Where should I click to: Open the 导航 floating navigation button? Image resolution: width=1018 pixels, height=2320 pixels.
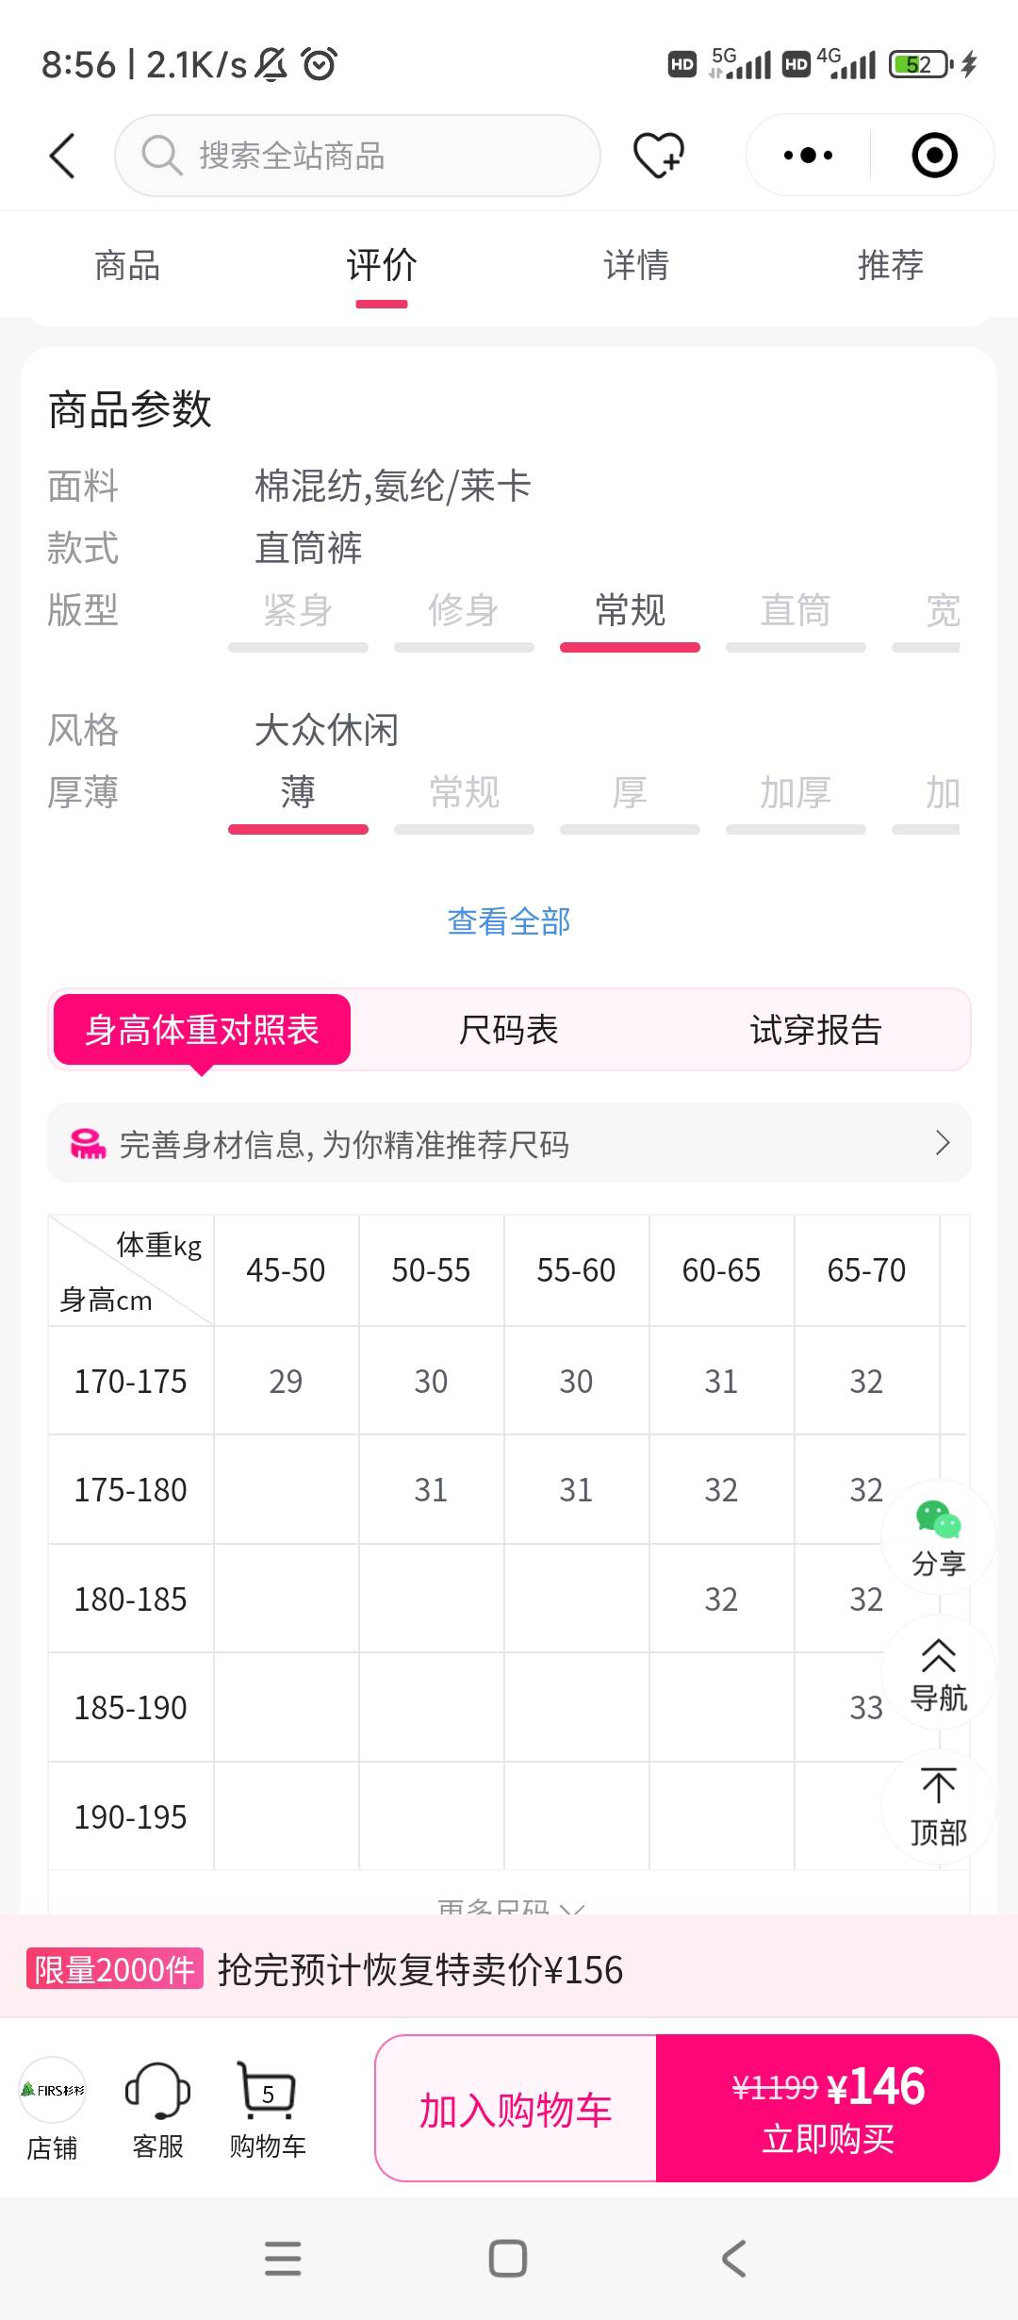[938, 1673]
